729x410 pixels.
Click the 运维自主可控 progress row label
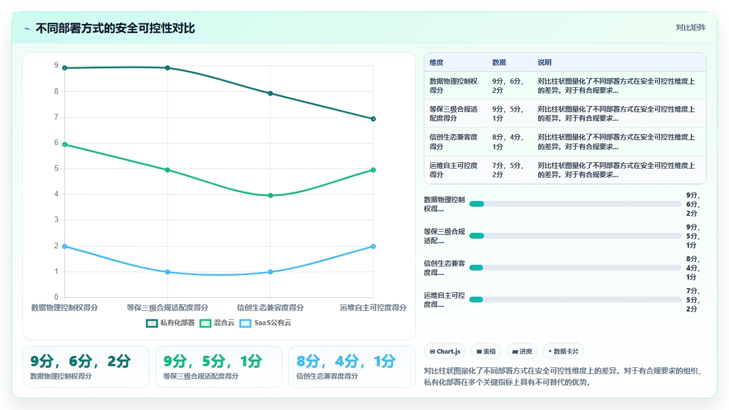(x=445, y=300)
